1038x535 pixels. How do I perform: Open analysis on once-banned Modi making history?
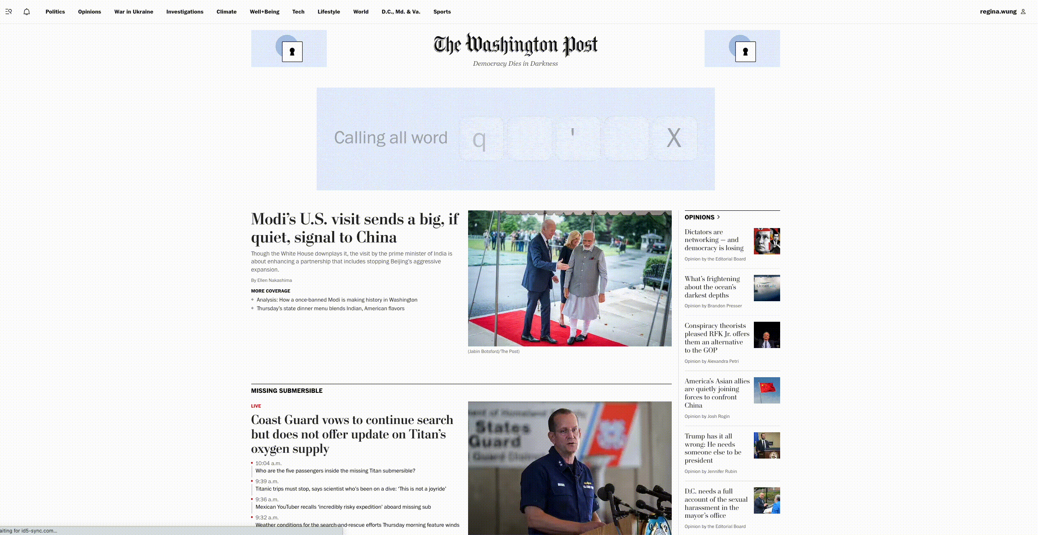[337, 300]
